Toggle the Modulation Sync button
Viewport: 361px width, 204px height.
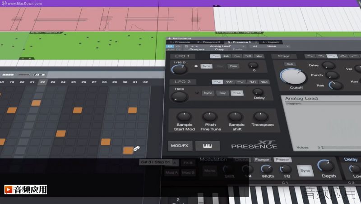point(305,171)
